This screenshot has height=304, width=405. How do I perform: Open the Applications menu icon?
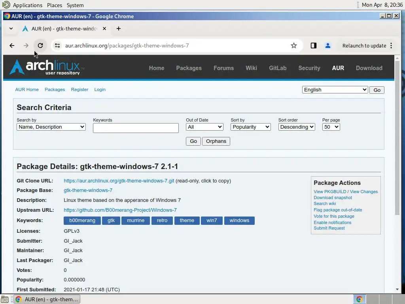tap(6, 5)
